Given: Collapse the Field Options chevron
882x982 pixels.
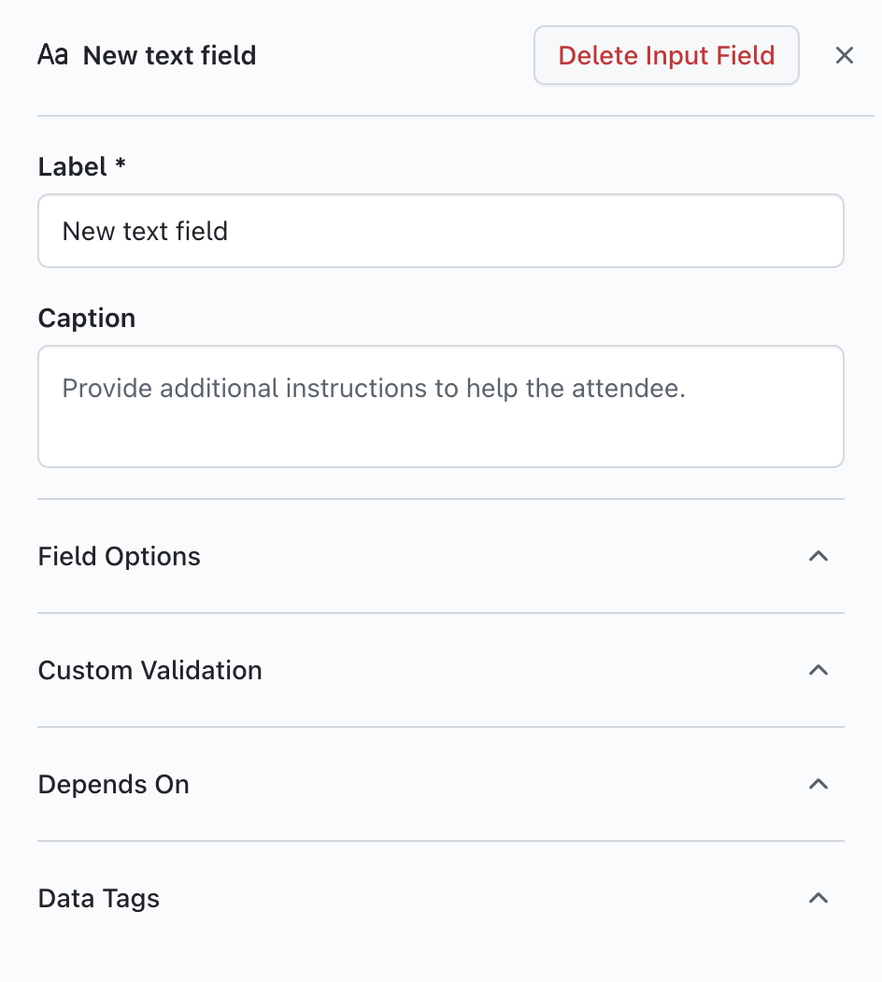Looking at the screenshot, I should coord(818,557).
